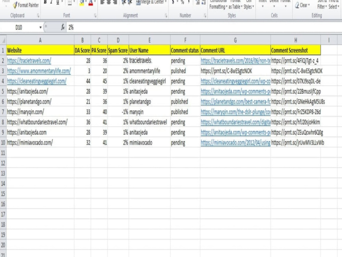
Task: Open Number format dialog launcher
Action: 205,15
